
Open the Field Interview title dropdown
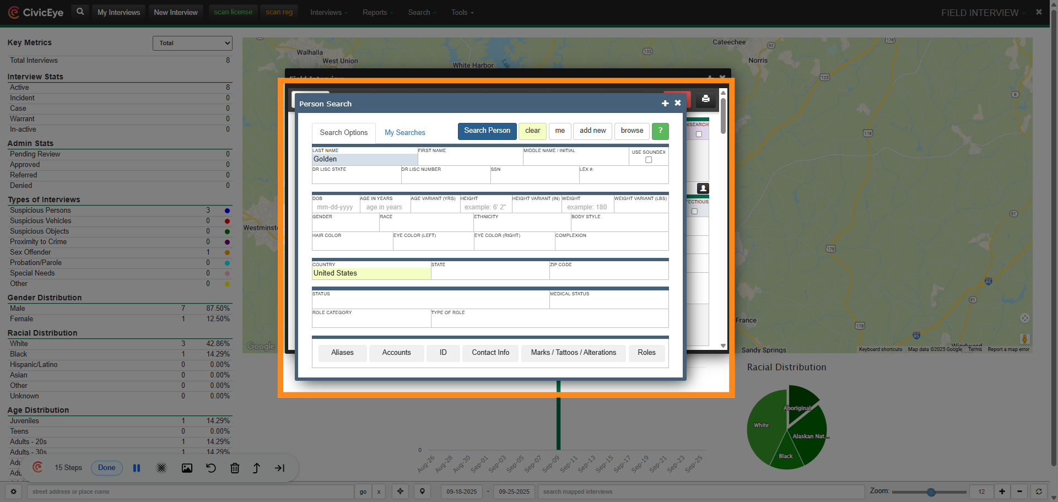tap(983, 13)
